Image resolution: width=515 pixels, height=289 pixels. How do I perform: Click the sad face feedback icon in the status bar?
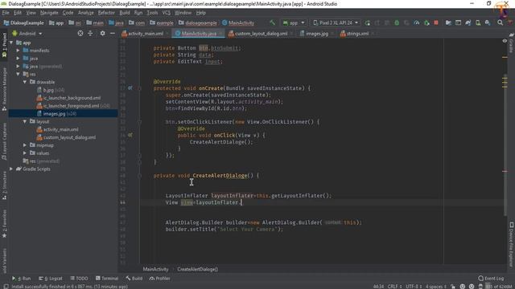click(x=472, y=287)
